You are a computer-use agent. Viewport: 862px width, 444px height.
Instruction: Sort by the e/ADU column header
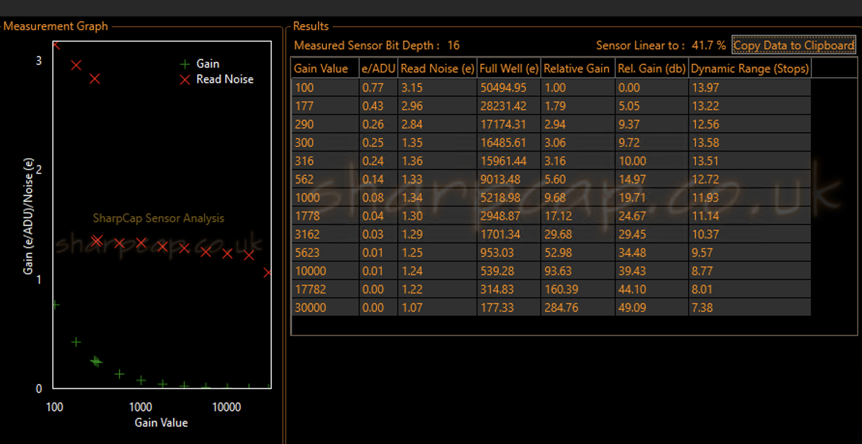[x=378, y=69]
